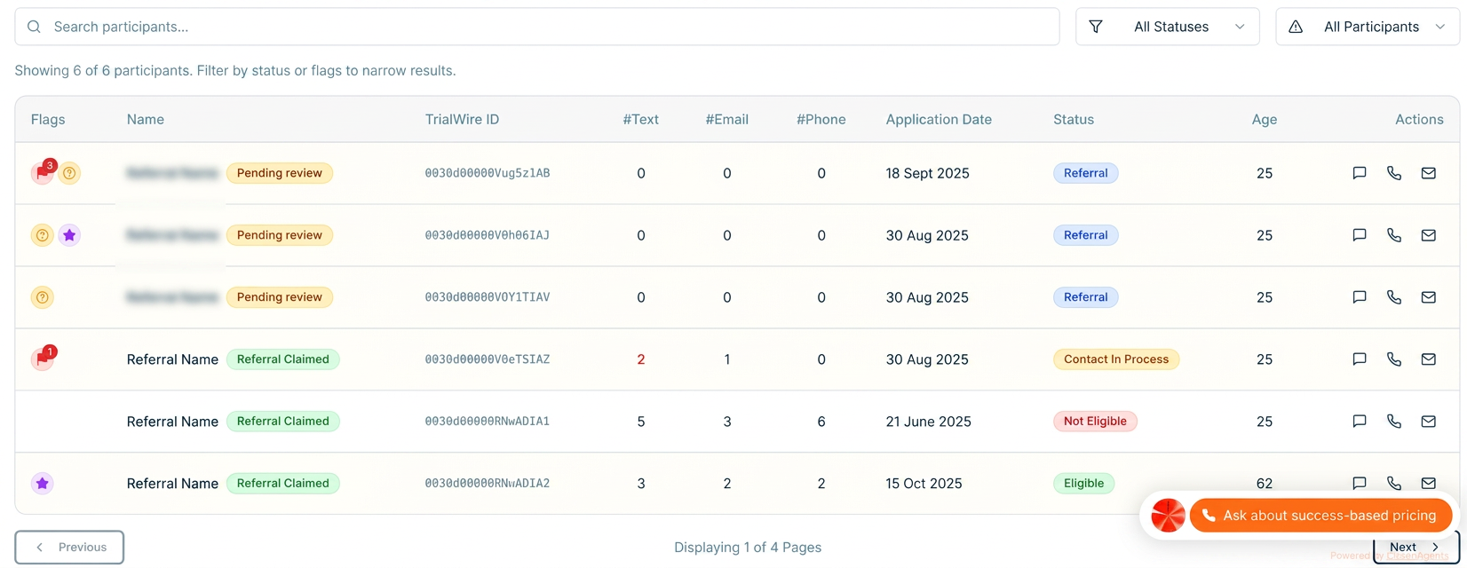Click the message icon for 0030d00000Vug5zlAB row

tap(1359, 173)
